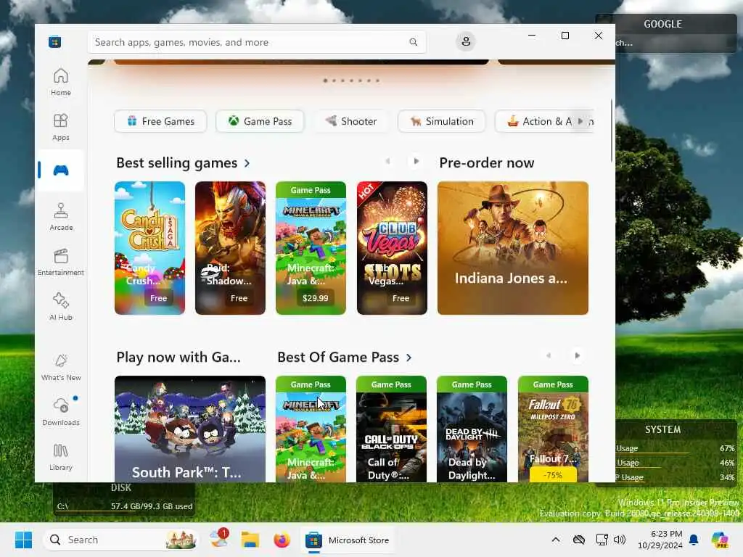Click the Microsoft Store logo icon
The image size is (743, 557).
[x=55, y=41]
